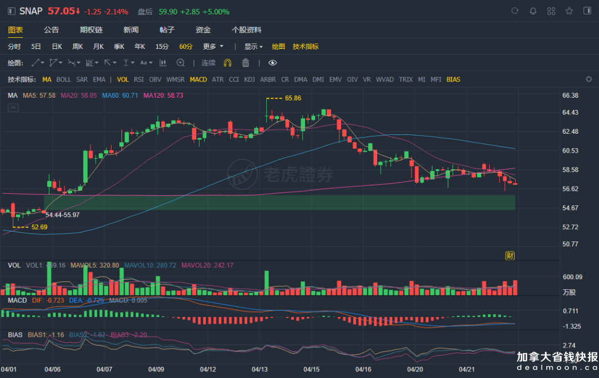Delete drawings with the trash icon
This screenshot has width=599, height=378.
[x=246, y=63]
